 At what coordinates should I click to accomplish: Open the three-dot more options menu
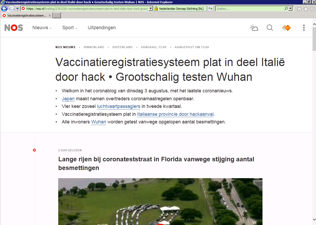tap(304, 28)
